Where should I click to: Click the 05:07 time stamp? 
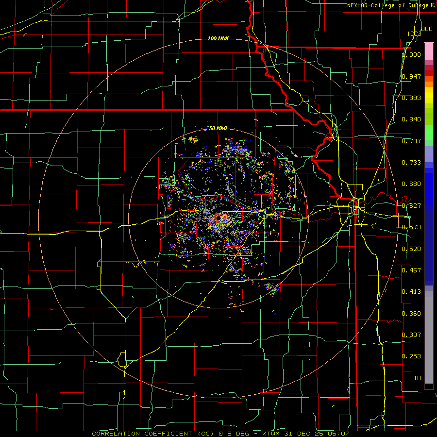[337, 434]
